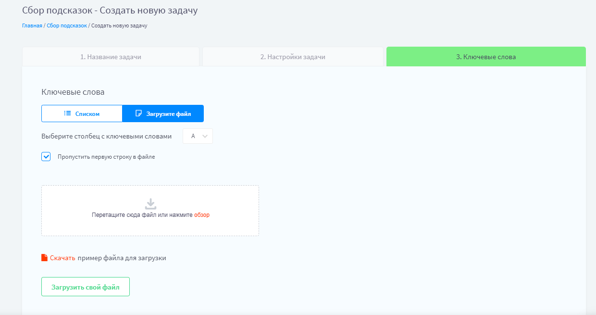Click the label Пропустить первую строку в файле
This screenshot has height=315, width=596.
click(x=106, y=157)
